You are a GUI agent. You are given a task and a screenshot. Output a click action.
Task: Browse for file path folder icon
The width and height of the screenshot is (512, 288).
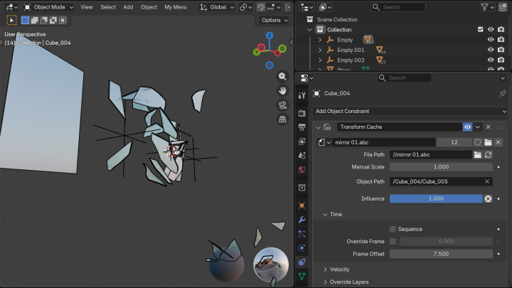[x=478, y=154]
